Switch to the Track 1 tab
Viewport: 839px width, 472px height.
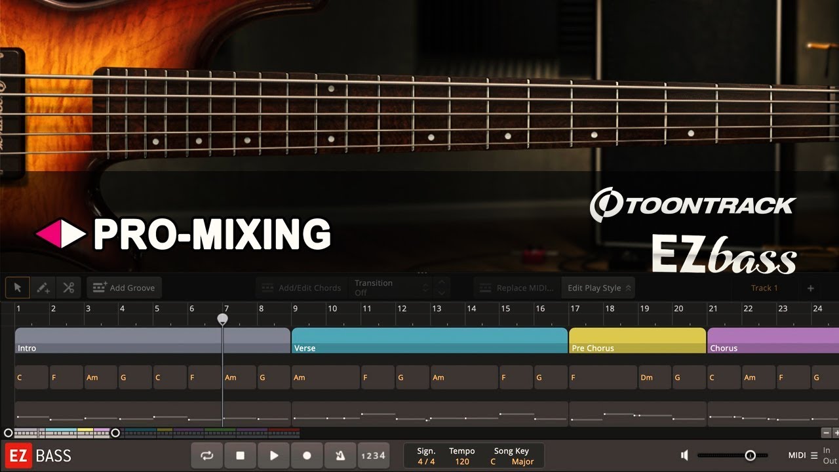tap(764, 288)
